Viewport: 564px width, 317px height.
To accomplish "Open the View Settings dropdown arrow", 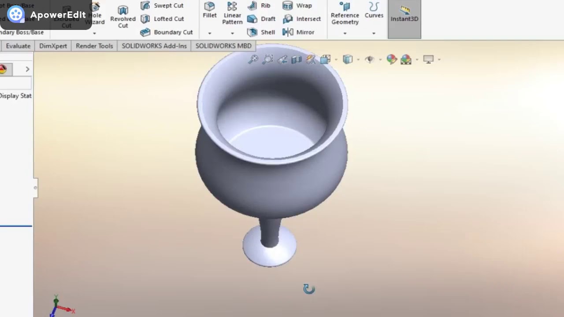I will point(439,59).
